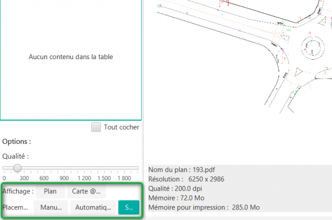Click the "Affichage :" label

click(x=18, y=191)
